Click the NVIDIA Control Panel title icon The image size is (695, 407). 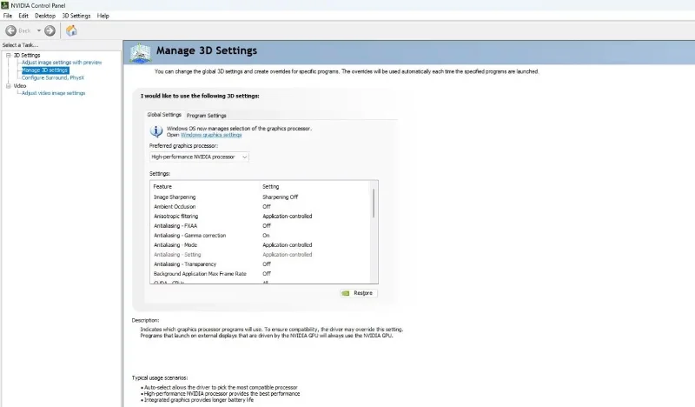click(5, 5)
